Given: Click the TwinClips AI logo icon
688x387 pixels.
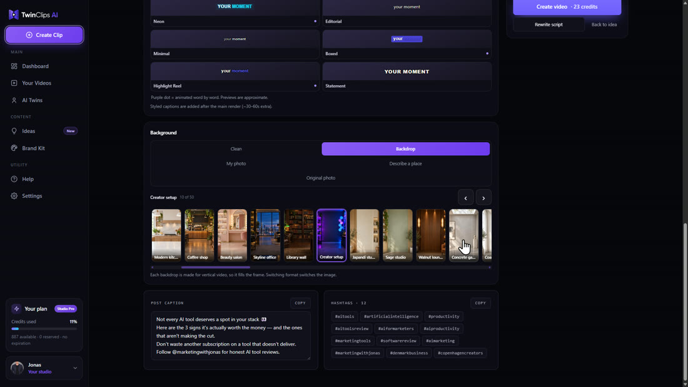Looking at the screenshot, I should pos(14,14).
